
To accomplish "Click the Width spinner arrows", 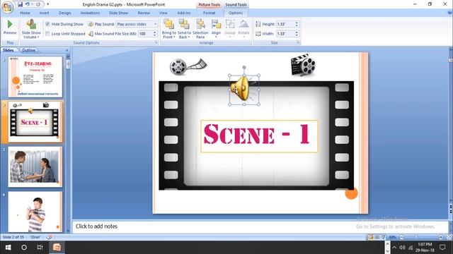I will (297, 34).
